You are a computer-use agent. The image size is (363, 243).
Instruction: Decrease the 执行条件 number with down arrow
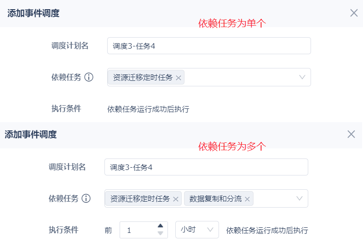161,233
